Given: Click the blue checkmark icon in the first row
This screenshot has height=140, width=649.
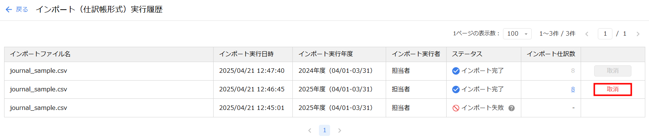Looking at the screenshot, I should click(456, 71).
